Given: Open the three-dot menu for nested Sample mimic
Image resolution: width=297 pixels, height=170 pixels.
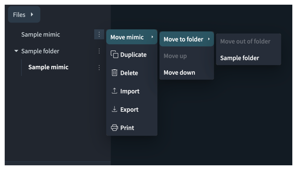Looking at the screenshot, I should [99, 67].
